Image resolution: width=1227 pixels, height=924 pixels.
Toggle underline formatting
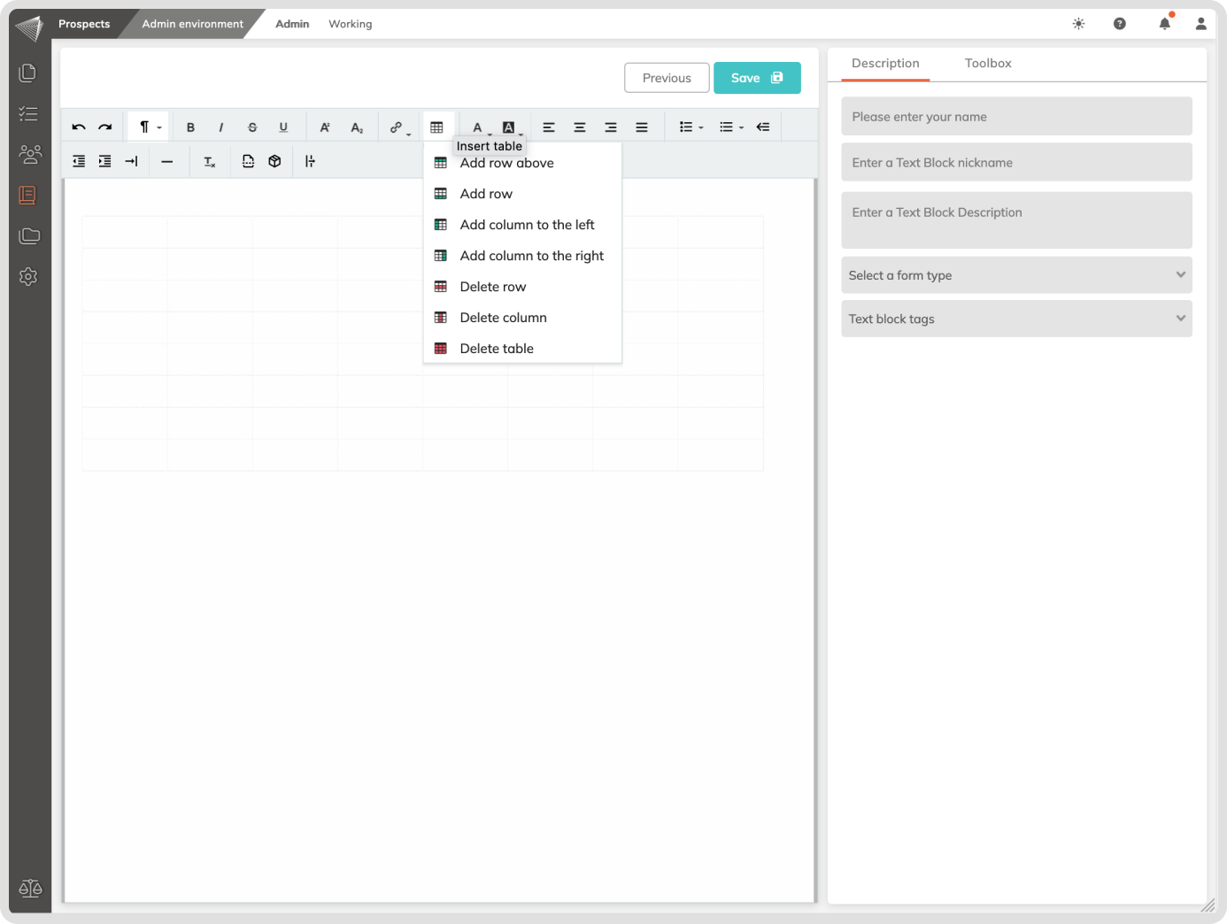(283, 127)
